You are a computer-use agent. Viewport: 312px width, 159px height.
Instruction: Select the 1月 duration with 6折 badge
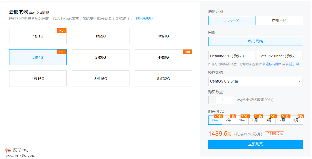pos(296,120)
